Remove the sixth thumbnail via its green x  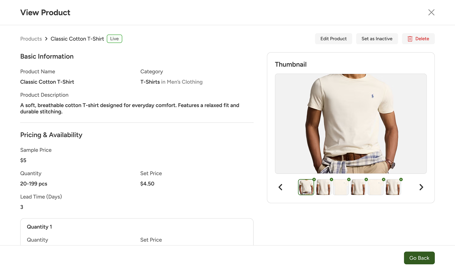click(401, 179)
